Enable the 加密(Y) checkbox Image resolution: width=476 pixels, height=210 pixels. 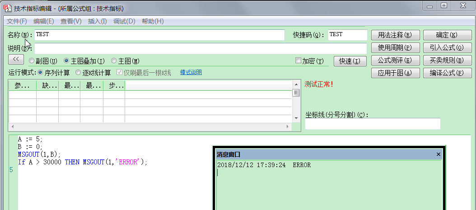tap(298, 61)
